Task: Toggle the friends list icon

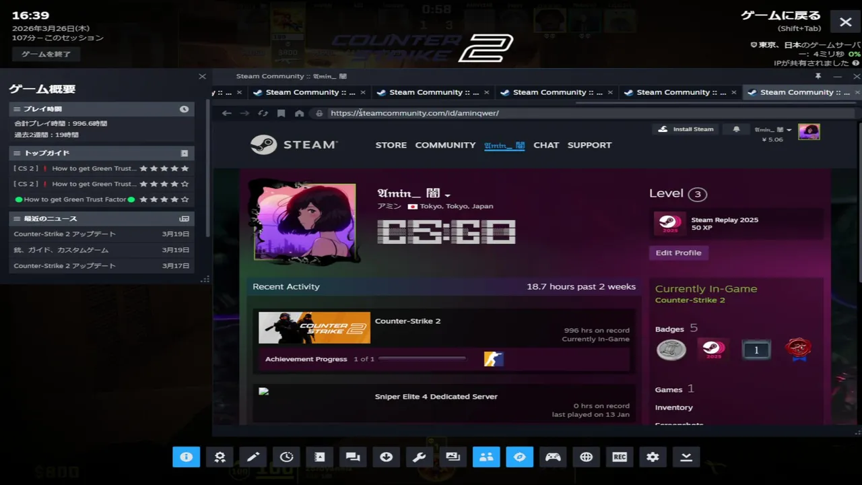Action: 486,457
